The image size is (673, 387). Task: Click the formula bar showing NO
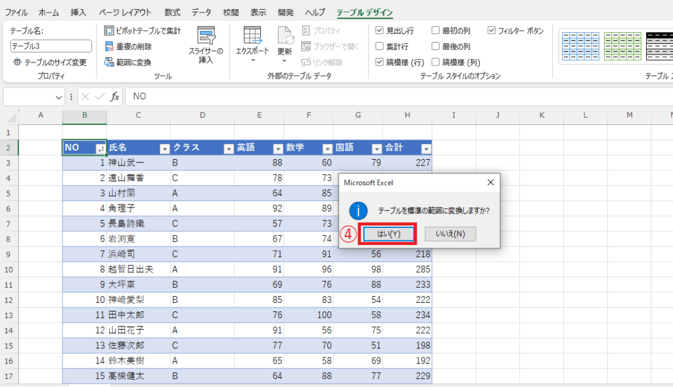[399, 97]
